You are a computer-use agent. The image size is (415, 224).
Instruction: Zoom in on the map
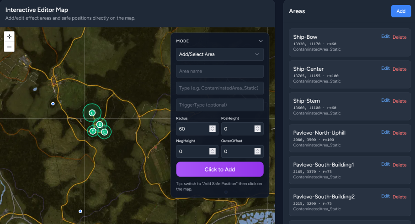(x=9, y=36)
